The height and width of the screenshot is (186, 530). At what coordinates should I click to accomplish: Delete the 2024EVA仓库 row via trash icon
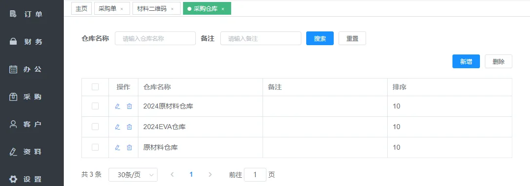[x=129, y=127]
